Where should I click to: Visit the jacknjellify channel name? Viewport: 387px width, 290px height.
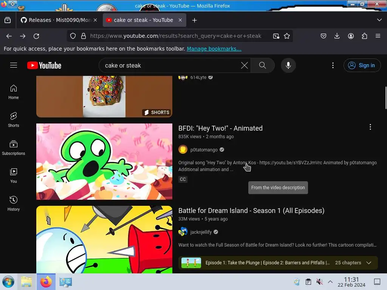(201, 232)
